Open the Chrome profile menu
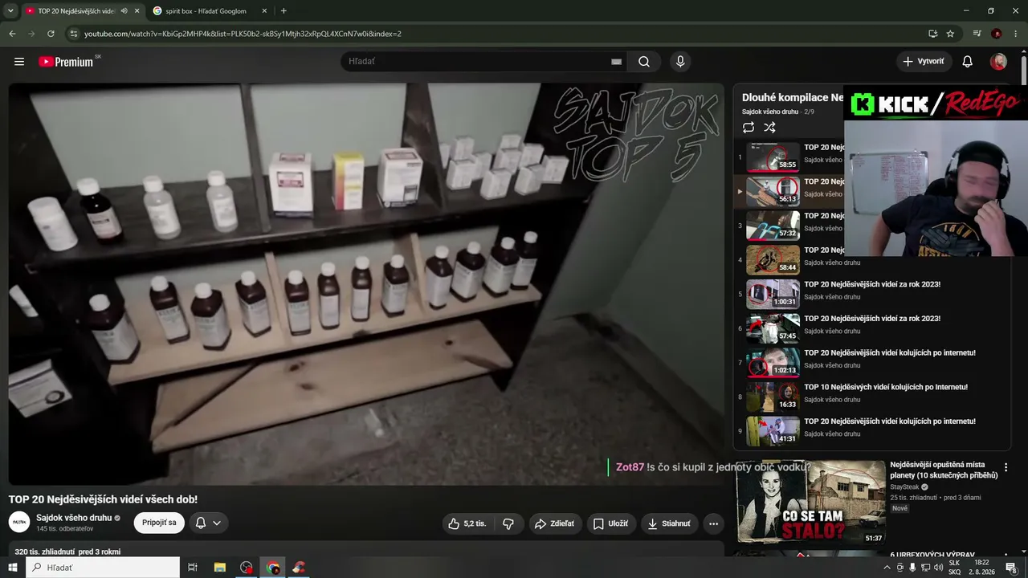This screenshot has height=578, width=1028. 997,34
